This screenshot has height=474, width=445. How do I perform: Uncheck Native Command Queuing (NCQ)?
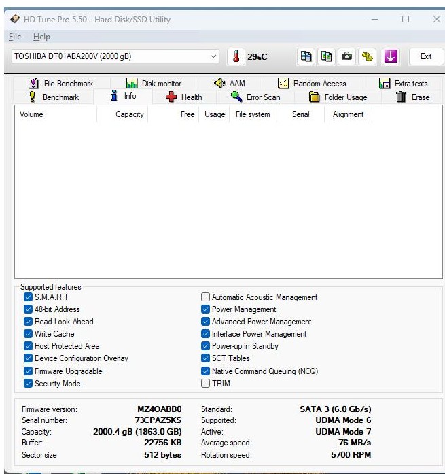[206, 371]
